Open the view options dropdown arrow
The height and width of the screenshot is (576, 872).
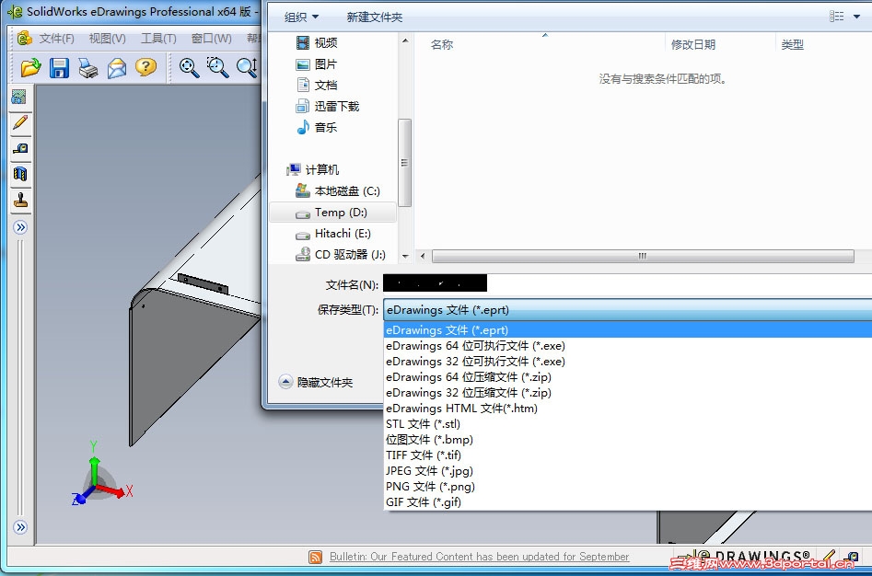click(x=856, y=17)
